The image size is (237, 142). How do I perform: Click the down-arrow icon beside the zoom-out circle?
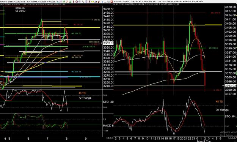[x=80, y=2]
